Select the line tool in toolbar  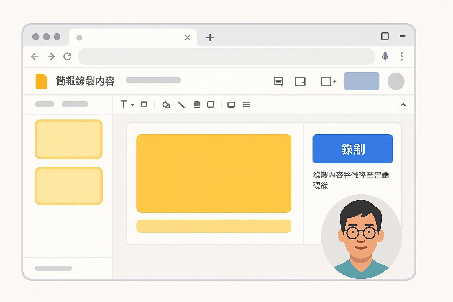point(181,105)
